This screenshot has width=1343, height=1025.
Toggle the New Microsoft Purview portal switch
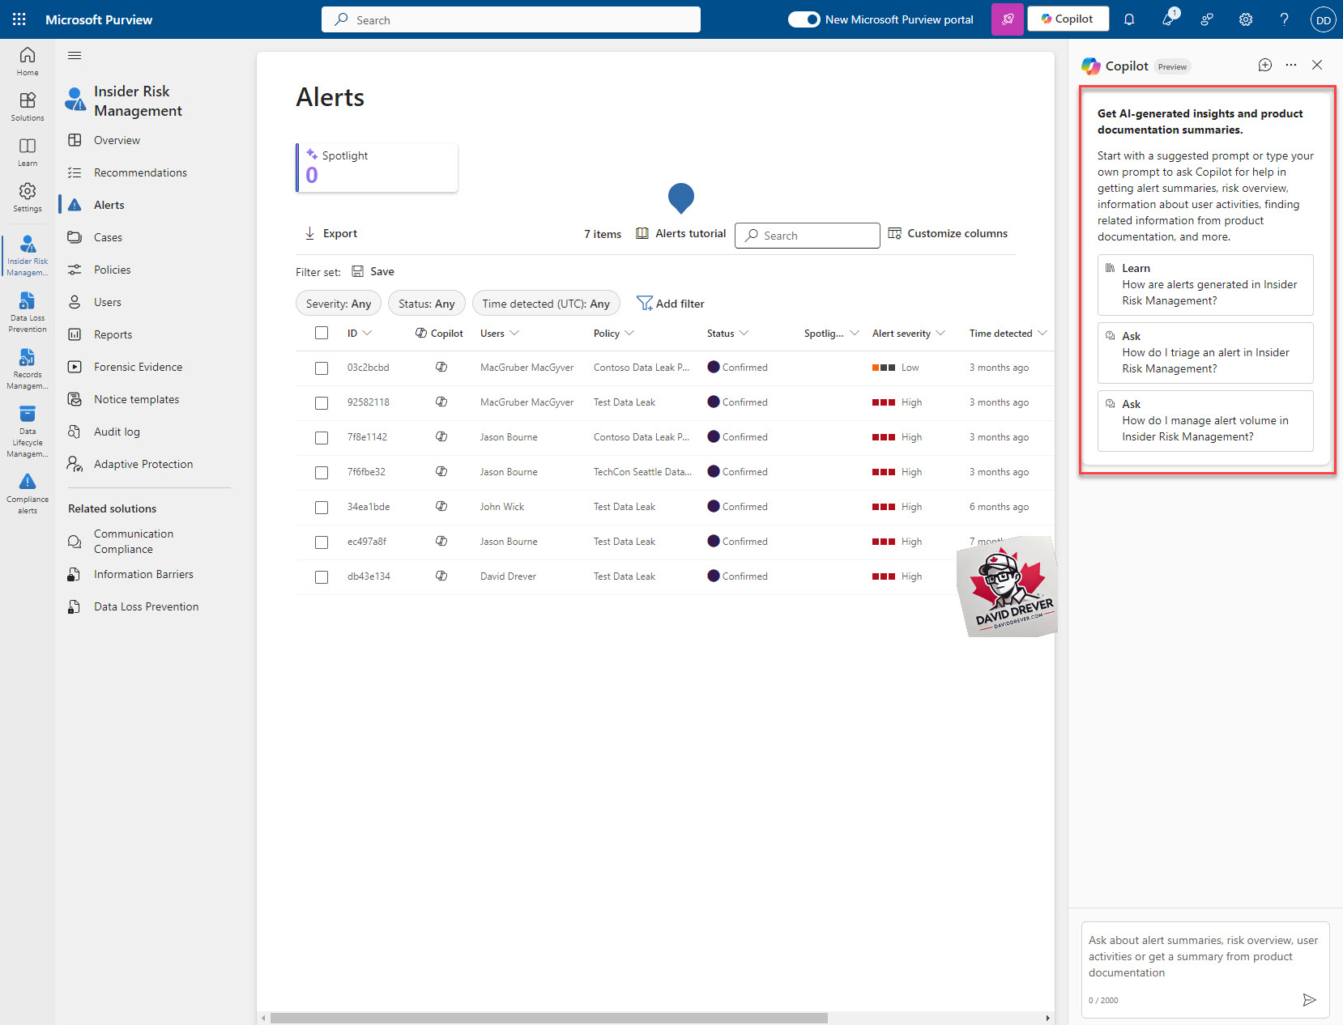click(804, 19)
